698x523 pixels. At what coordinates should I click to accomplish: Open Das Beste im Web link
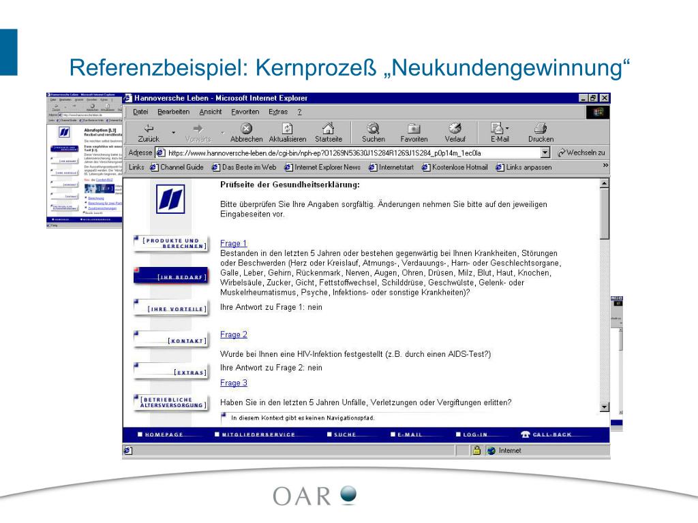tap(244, 168)
